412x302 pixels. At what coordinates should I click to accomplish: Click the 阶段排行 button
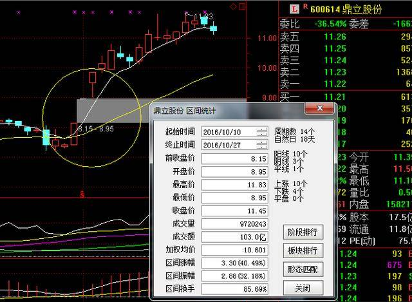coord(303,232)
